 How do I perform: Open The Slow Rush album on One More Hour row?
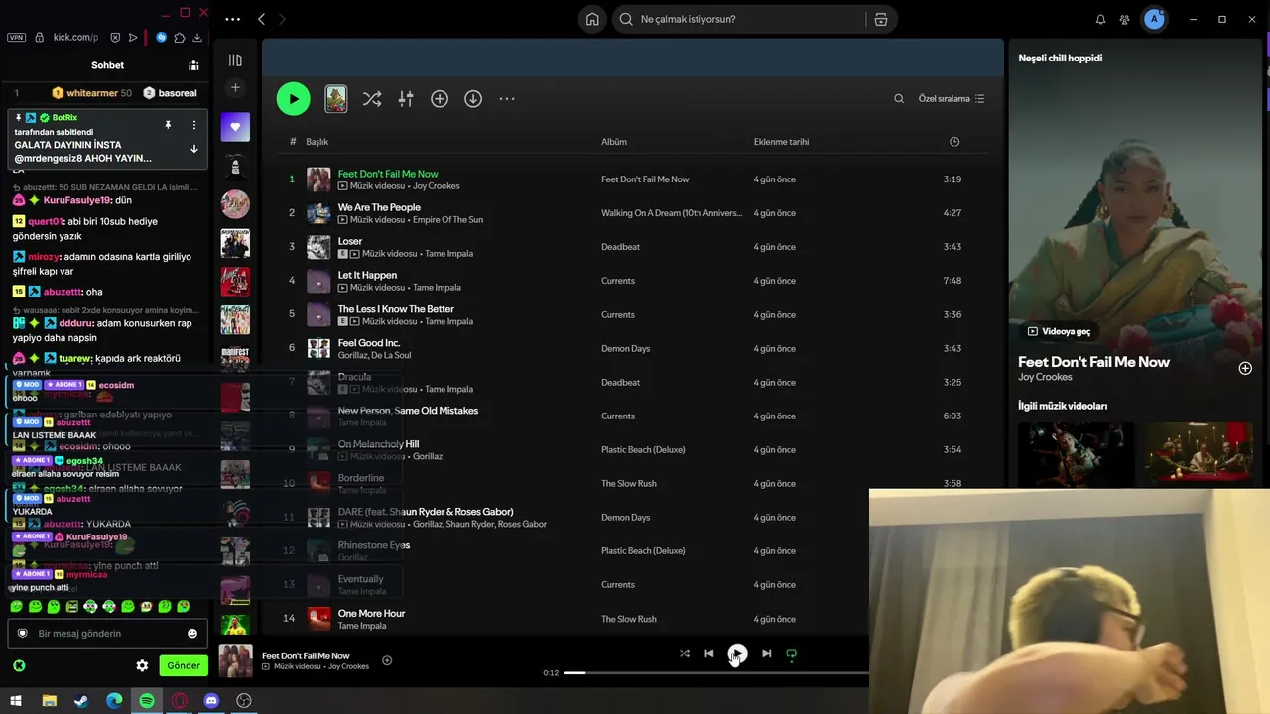point(628,619)
